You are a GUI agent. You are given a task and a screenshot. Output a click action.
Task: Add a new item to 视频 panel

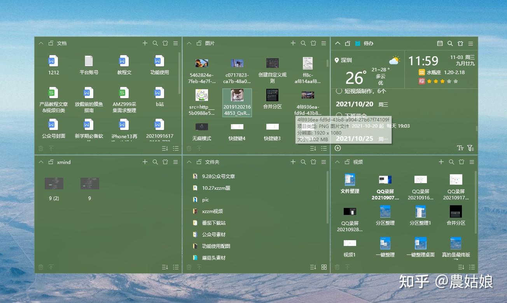[441, 162]
